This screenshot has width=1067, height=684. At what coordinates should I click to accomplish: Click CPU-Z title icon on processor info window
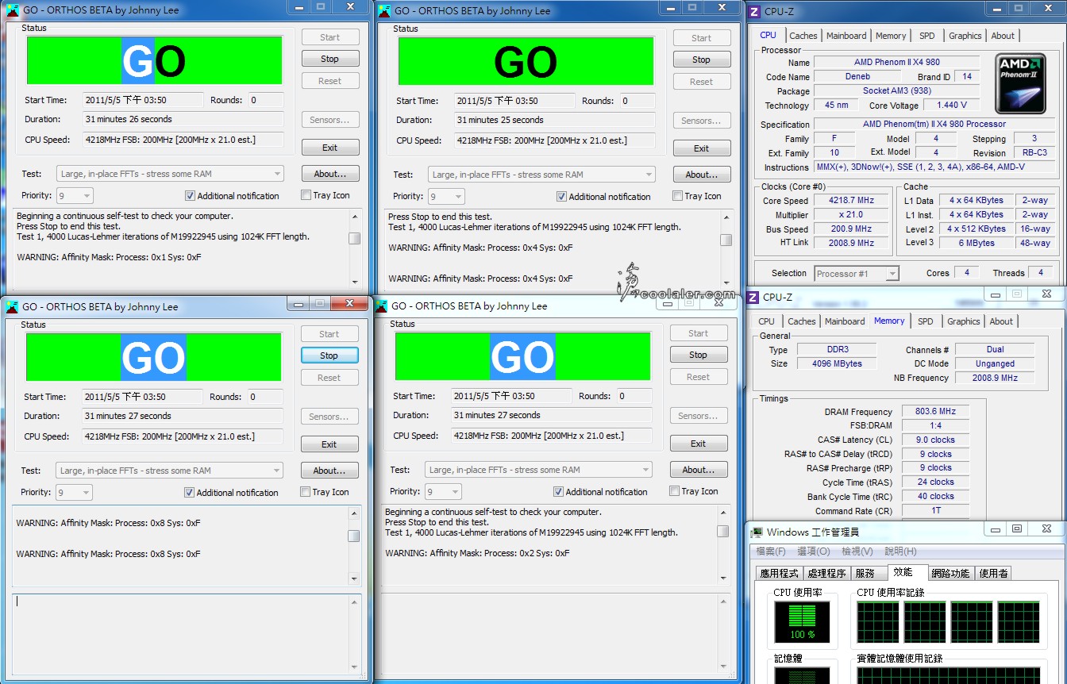point(753,11)
